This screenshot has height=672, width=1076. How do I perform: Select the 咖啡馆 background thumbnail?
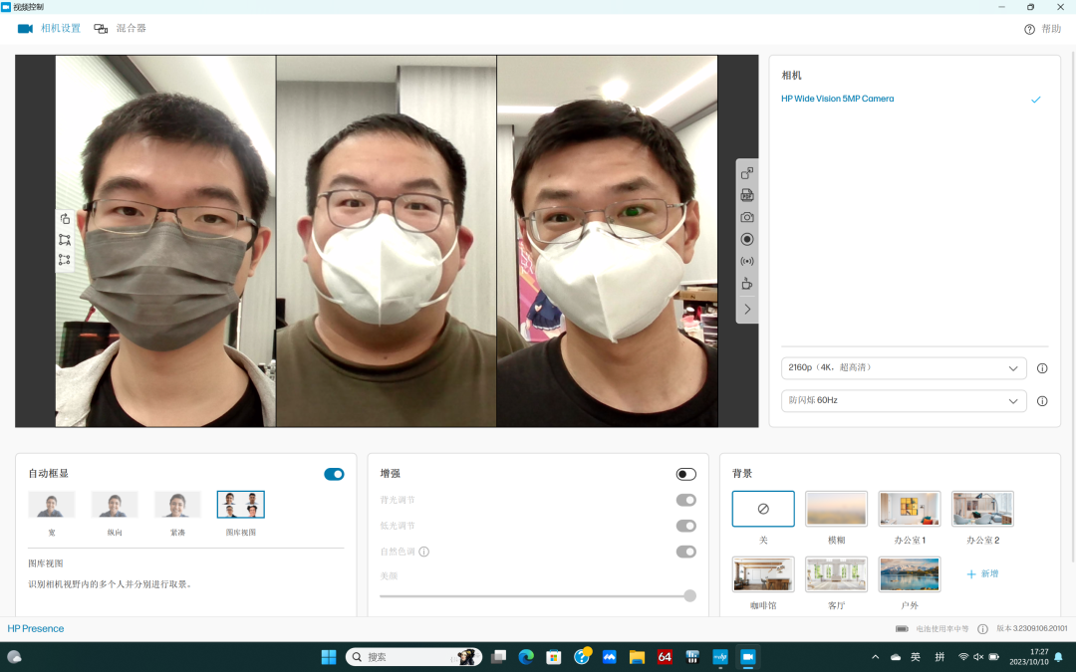coord(763,574)
